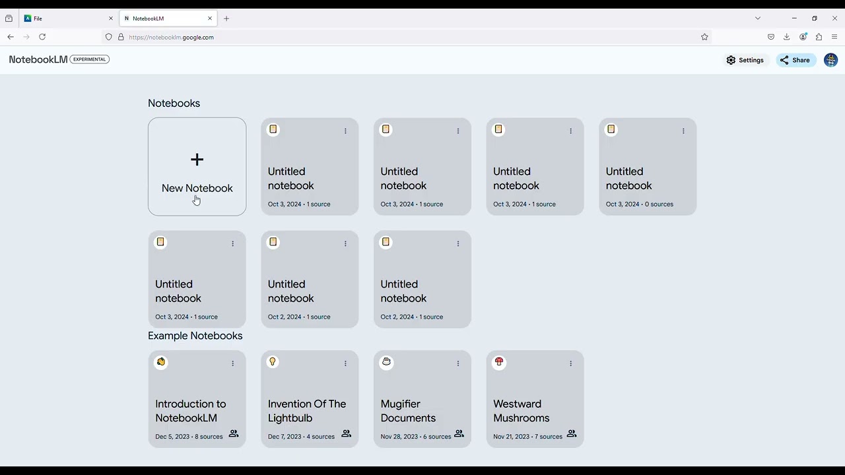This screenshot has width=845, height=475.
Task: Bookmark this page with the star
Action: pyautogui.click(x=704, y=37)
